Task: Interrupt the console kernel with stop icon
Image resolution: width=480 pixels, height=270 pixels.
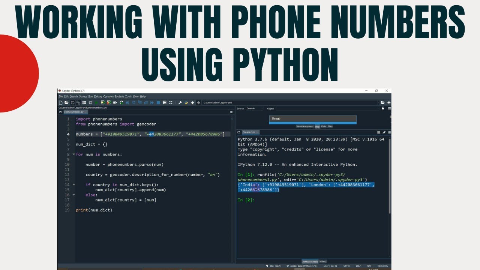Action: [378, 132]
